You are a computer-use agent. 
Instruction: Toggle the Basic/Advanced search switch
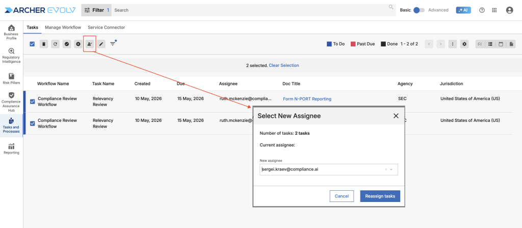pyautogui.click(x=419, y=10)
